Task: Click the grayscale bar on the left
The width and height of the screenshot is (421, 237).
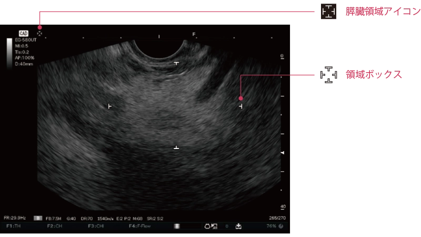Action: point(9,52)
